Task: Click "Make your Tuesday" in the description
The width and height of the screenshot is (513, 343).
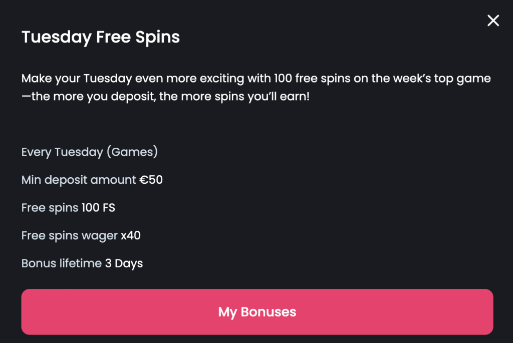Action: click(62, 79)
